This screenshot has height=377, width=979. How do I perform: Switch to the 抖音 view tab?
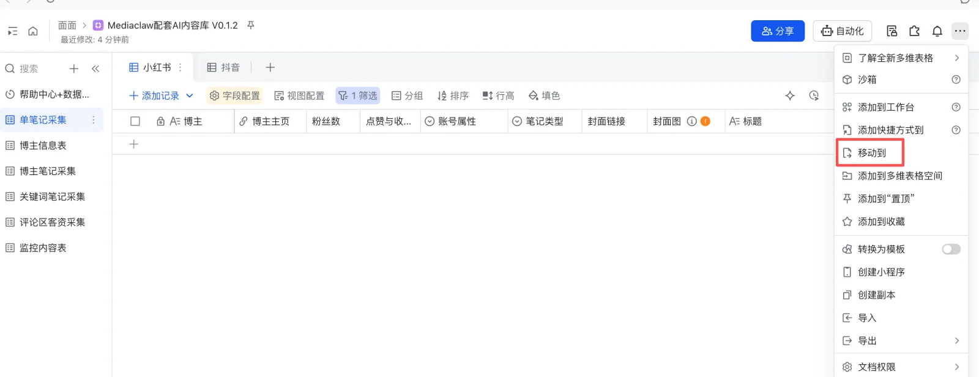[223, 67]
